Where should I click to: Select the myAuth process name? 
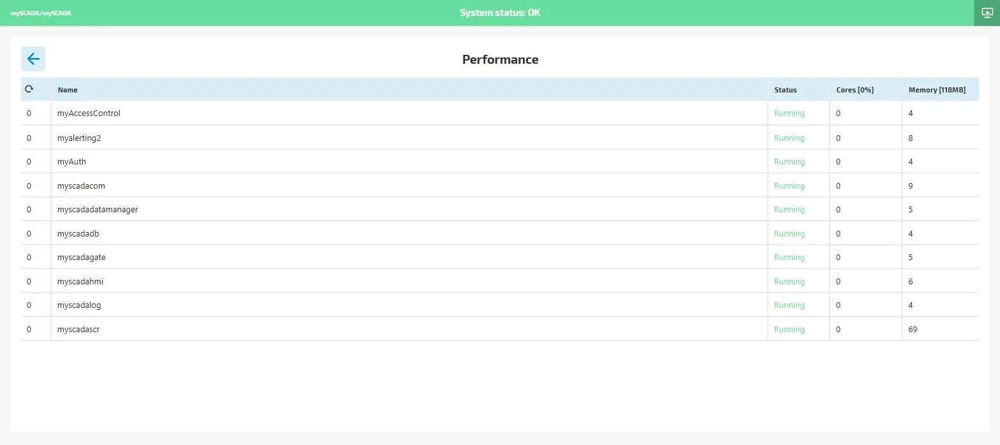coord(71,162)
